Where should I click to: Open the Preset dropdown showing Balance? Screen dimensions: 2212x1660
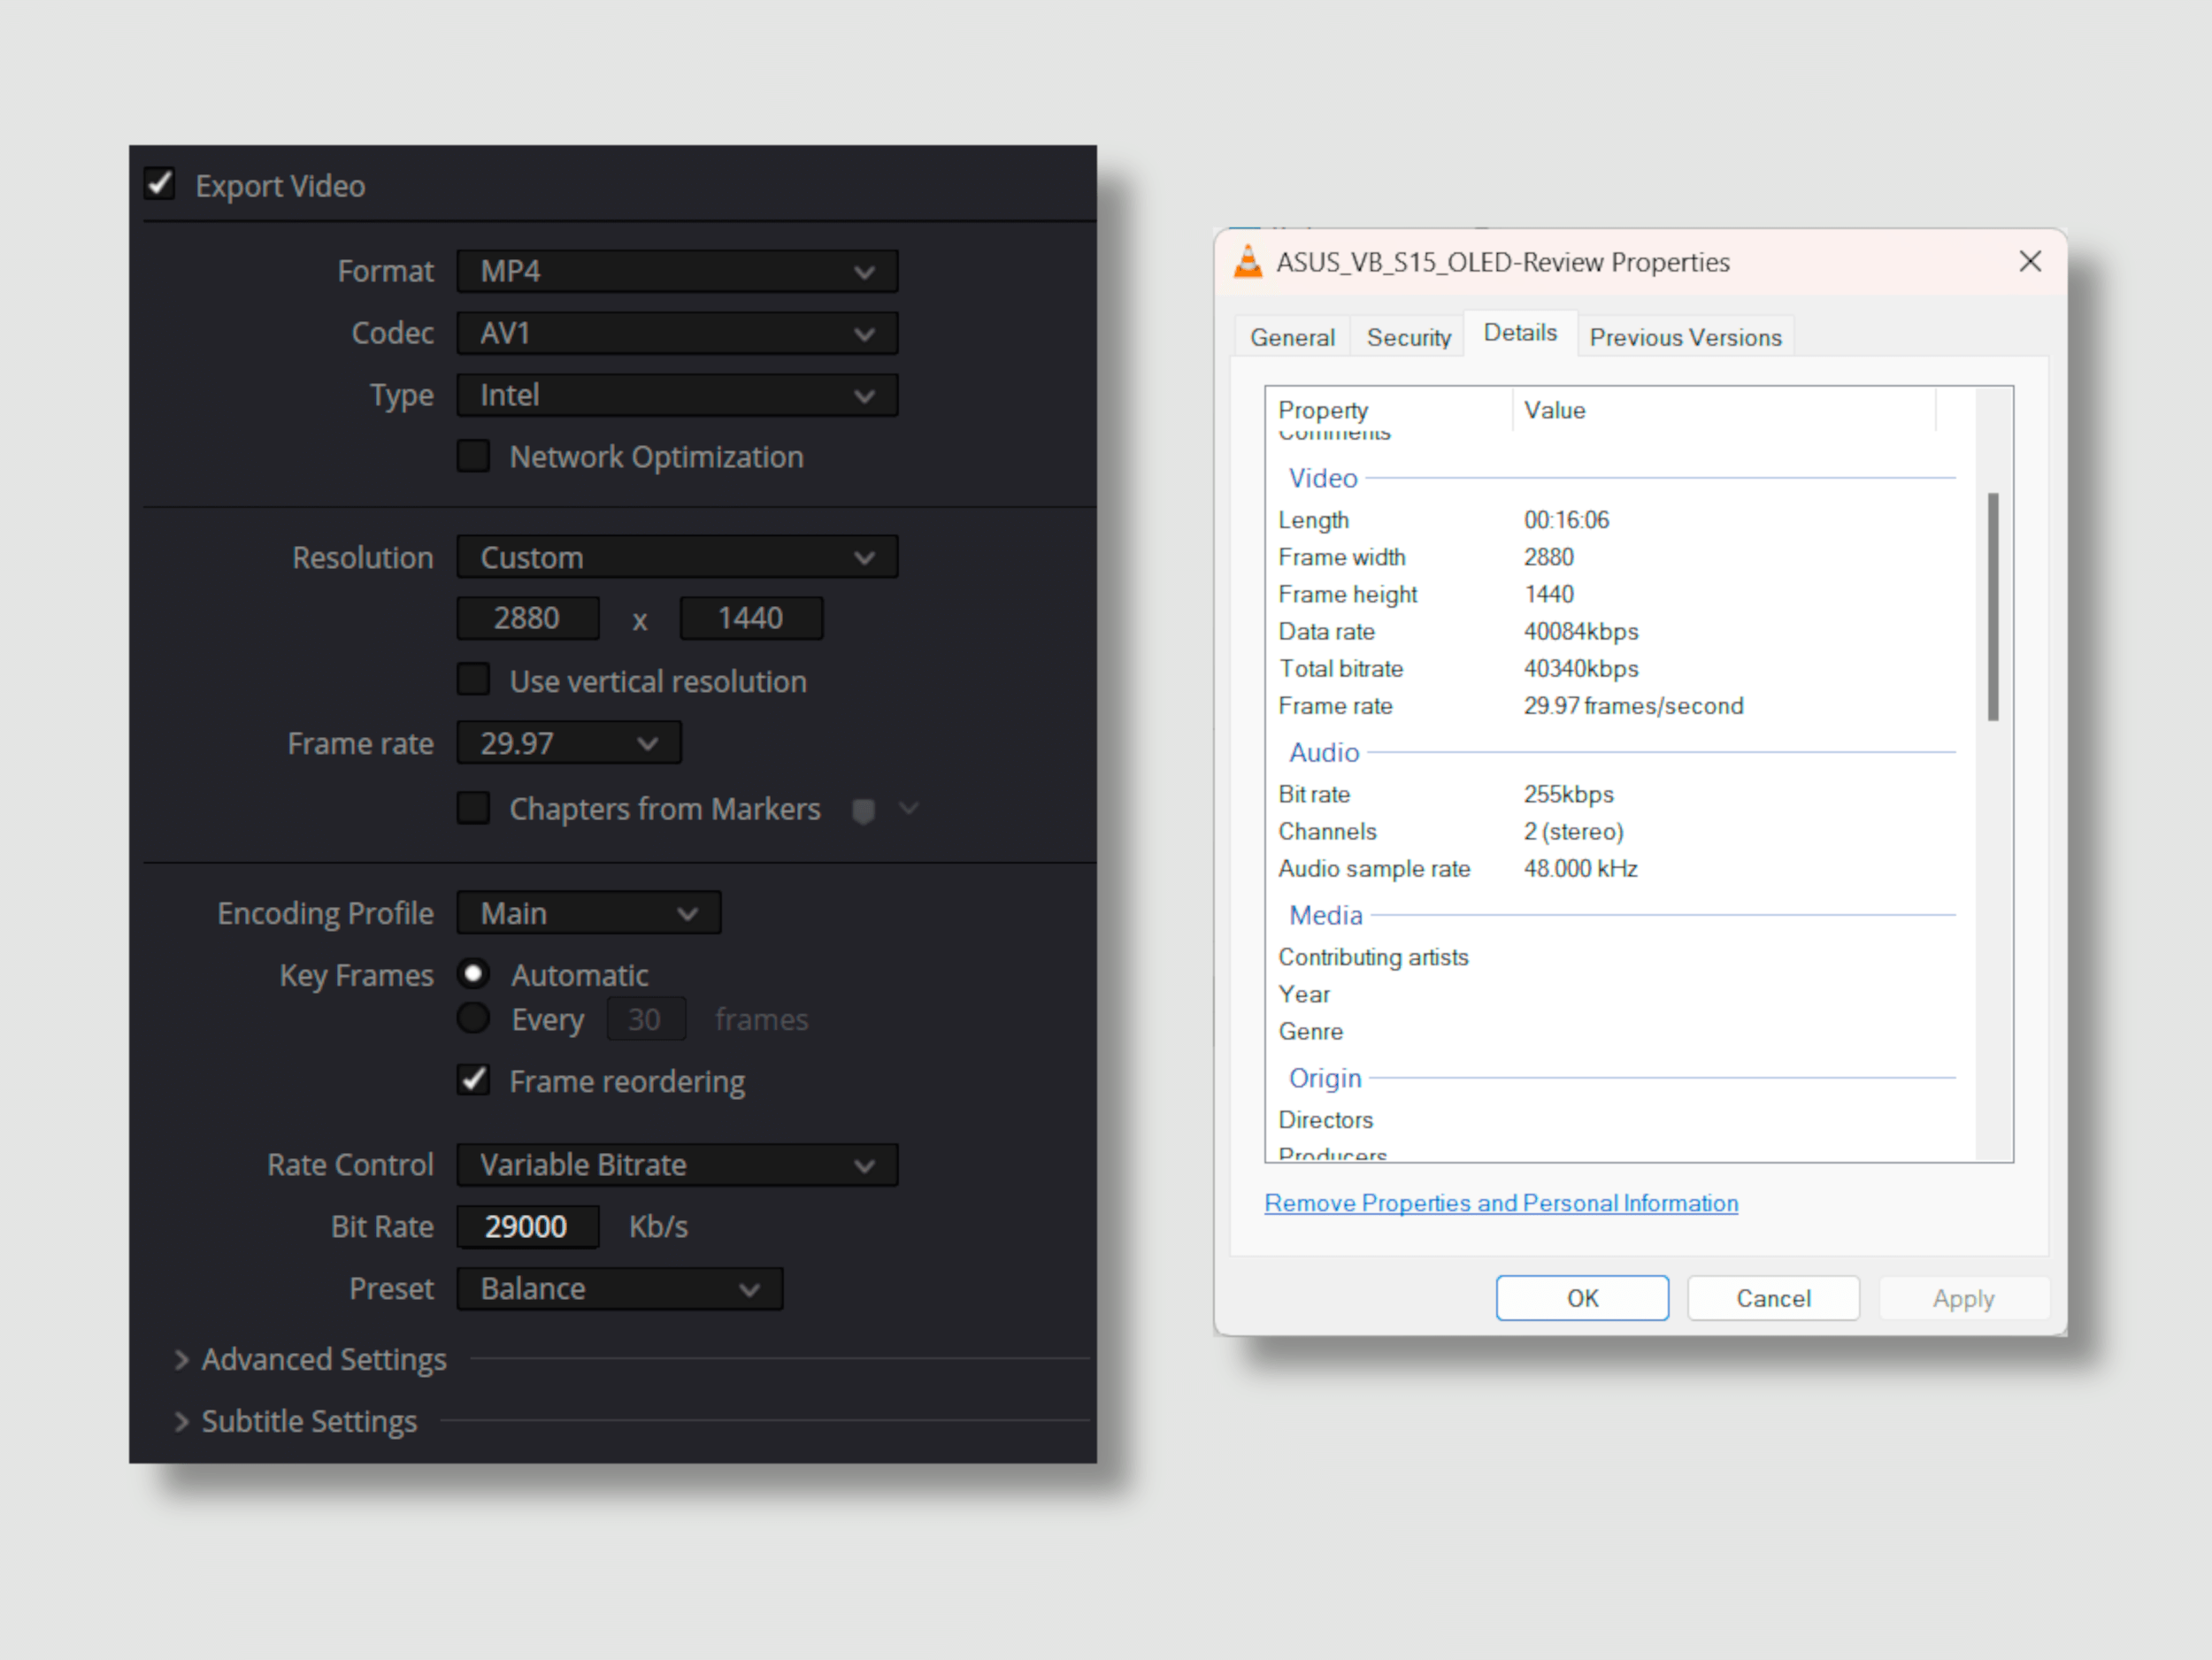pos(620,1289)
